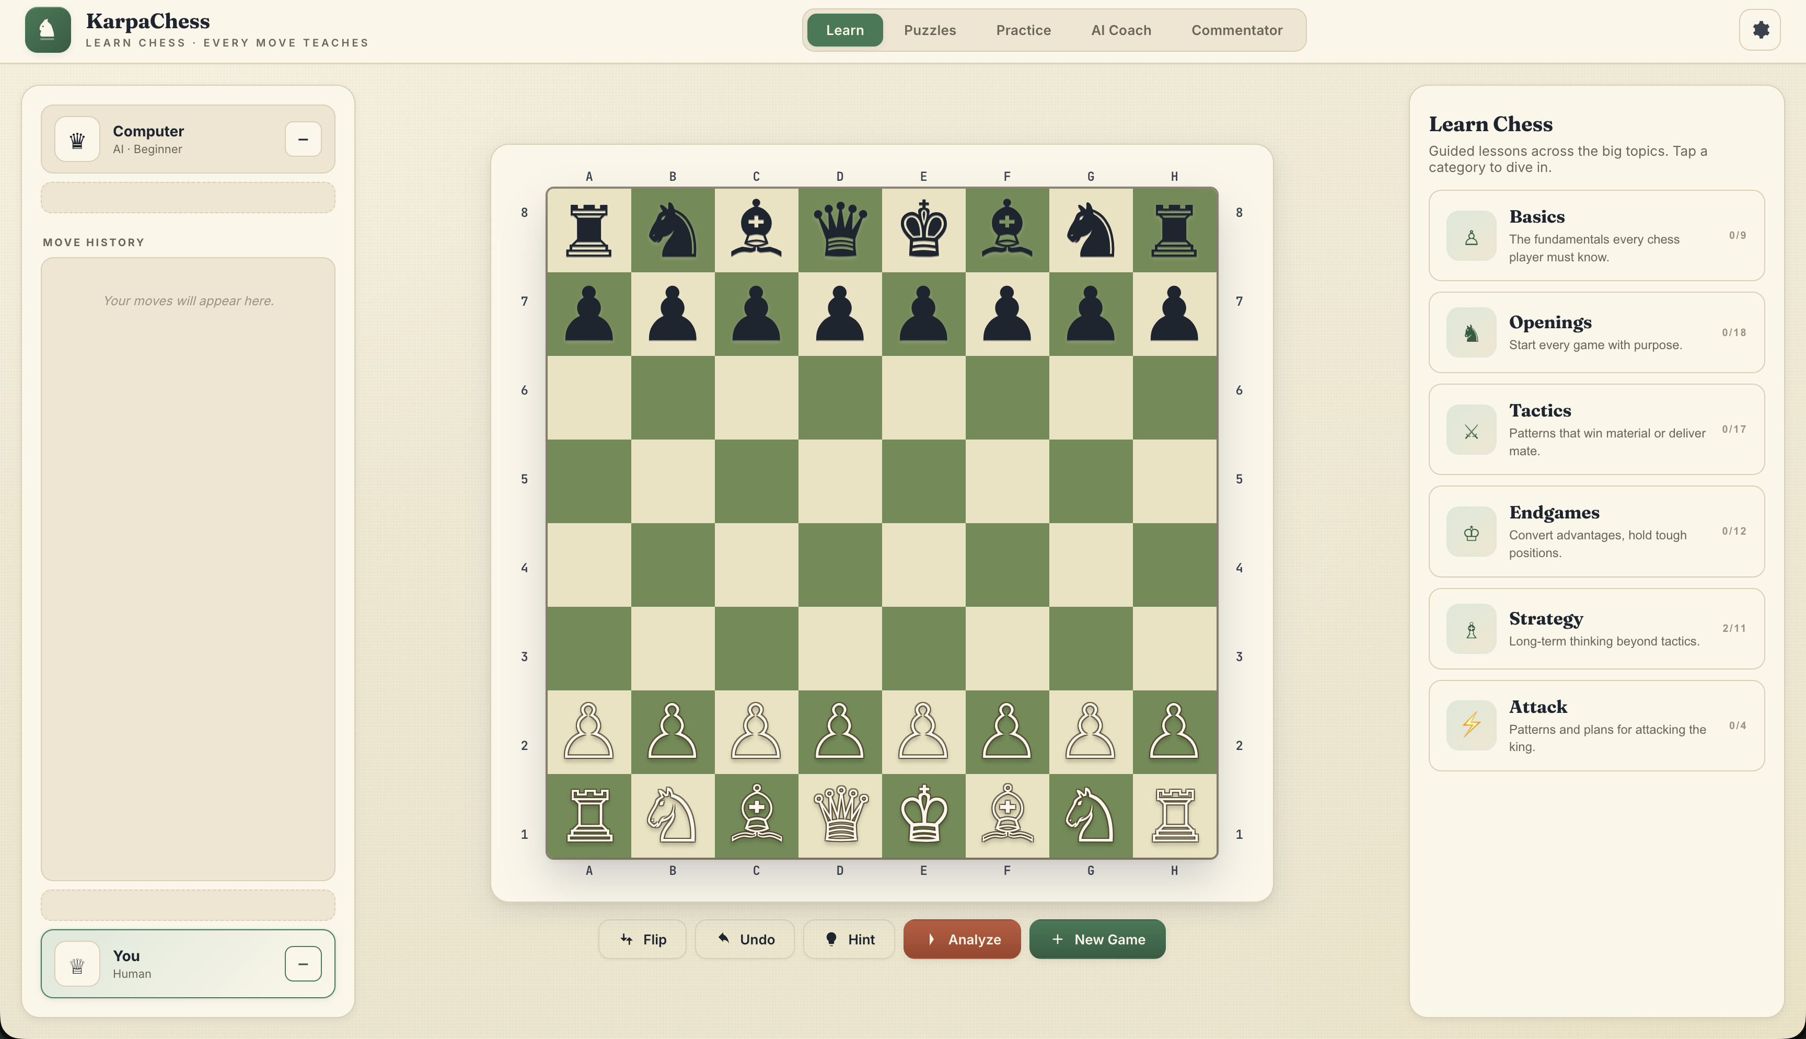Select the Strategy bishop icon
This screenshot has height=1039, width=1806.
click(1471, 628)
